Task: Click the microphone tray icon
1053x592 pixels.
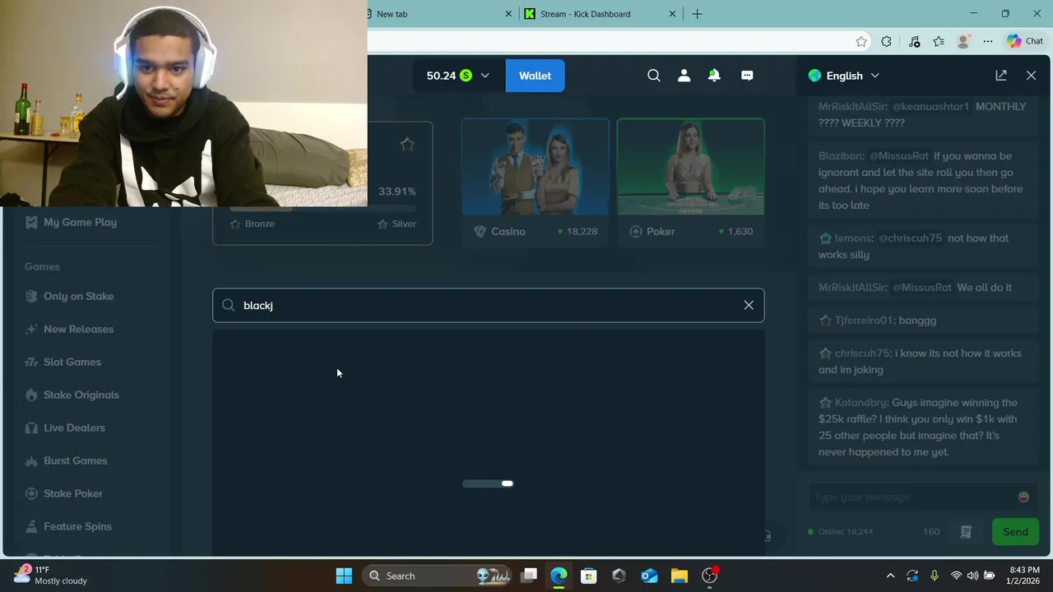Action: click(934, 576)
